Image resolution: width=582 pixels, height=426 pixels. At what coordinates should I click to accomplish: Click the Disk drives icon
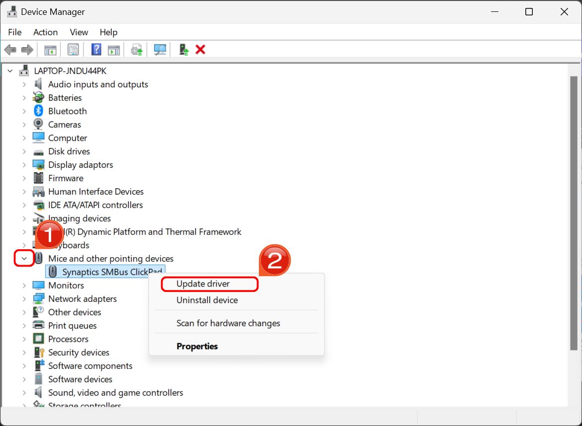coord(38,152)
